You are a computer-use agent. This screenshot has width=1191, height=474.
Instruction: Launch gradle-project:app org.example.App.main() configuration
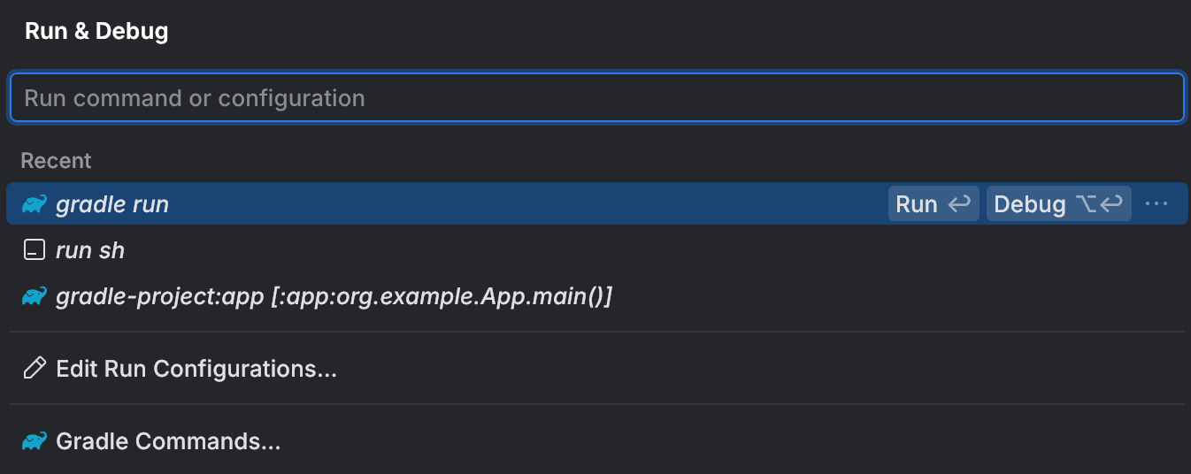pyautogui.click(x=334, y=296)
